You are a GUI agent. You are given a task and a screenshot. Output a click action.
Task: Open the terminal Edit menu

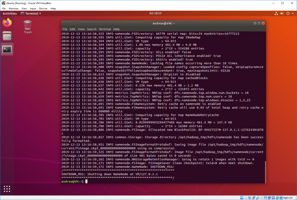tap(72, 29)
